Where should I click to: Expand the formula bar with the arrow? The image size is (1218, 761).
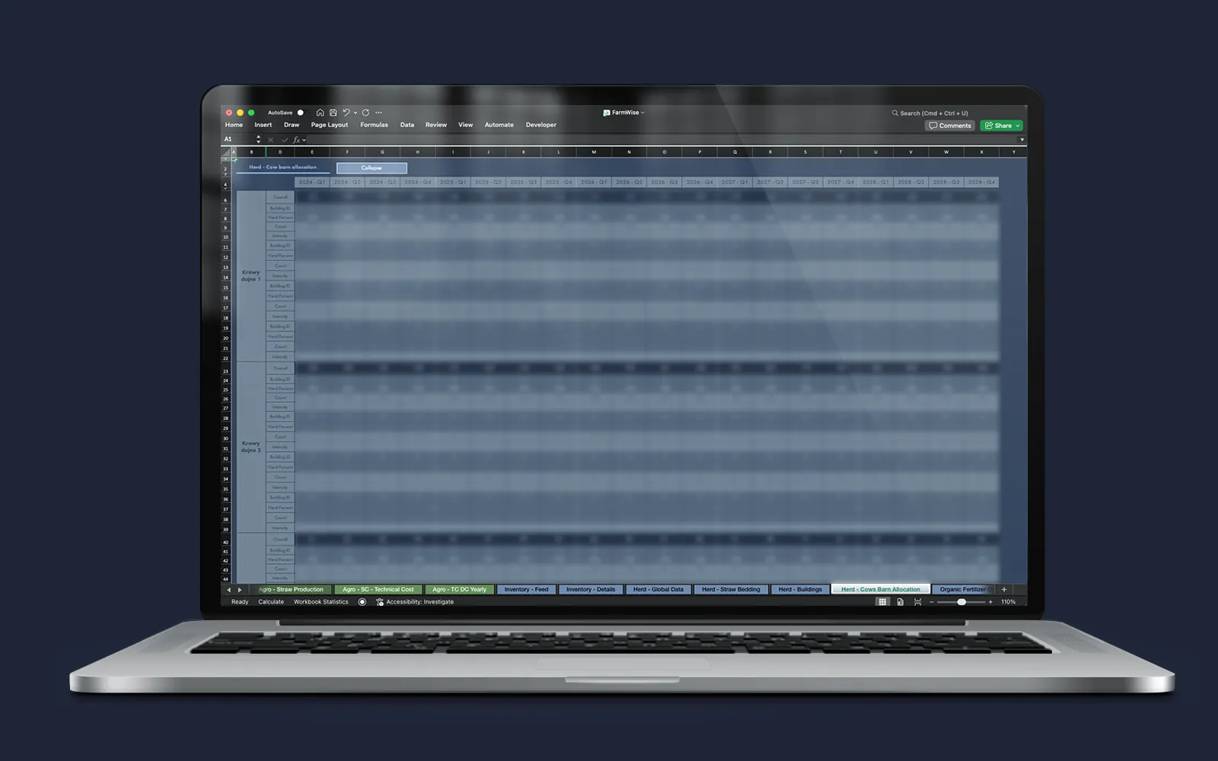tap(1022, 140)
